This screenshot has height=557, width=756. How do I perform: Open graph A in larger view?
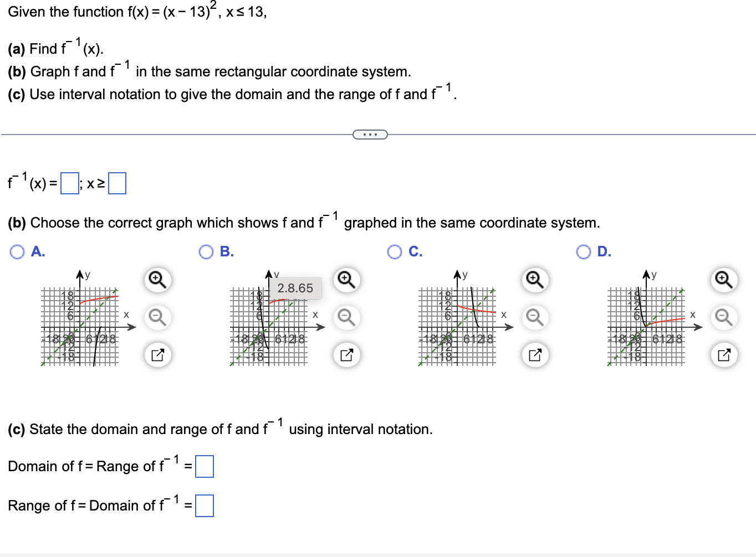tap(157, 355)
